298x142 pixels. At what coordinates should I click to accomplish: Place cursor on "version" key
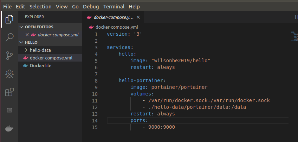(x=117, y=34)
